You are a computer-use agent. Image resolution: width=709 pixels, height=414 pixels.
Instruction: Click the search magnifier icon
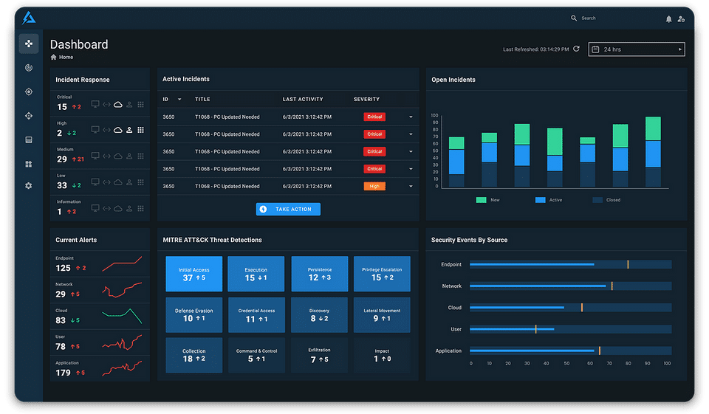point(574,18)
